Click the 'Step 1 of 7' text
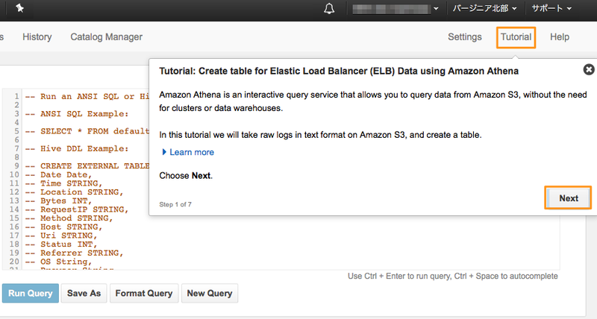This screenshot has height=319, width=597. click(x=175, y=204)
